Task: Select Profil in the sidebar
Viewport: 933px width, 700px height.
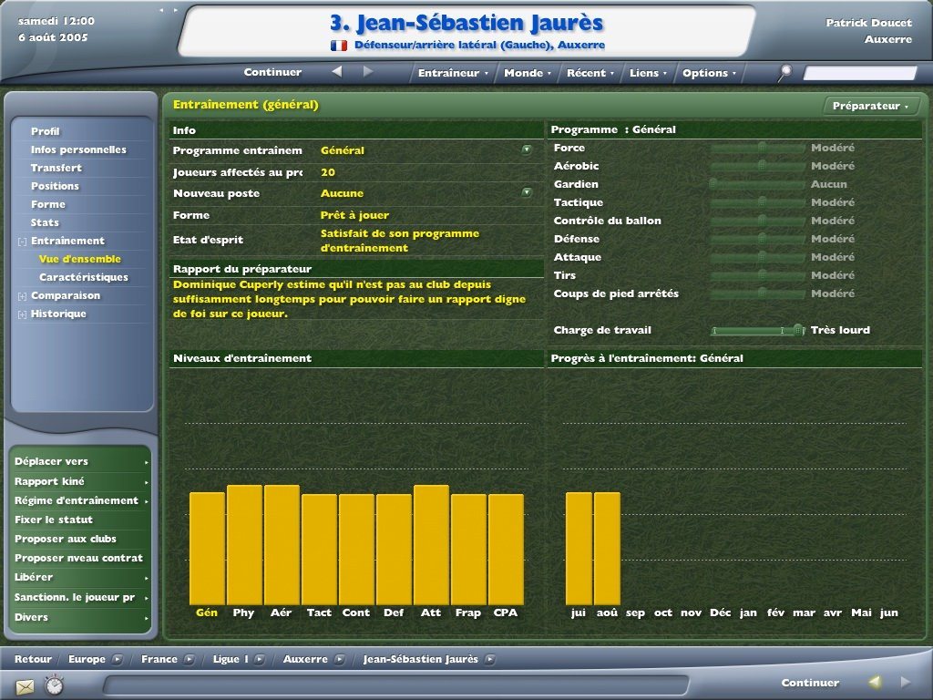Action: pos(46,131)
